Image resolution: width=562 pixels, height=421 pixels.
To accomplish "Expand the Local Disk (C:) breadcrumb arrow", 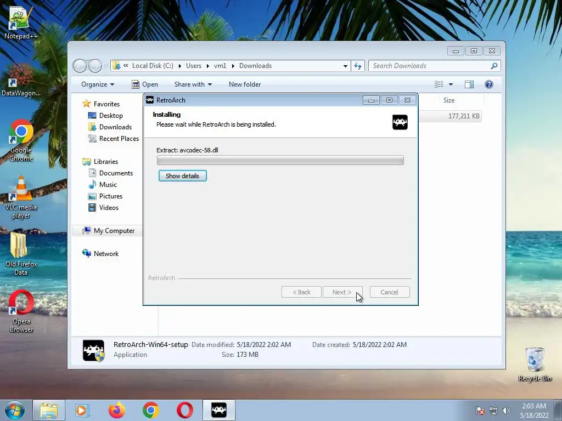I will click(x=179, y=66).
